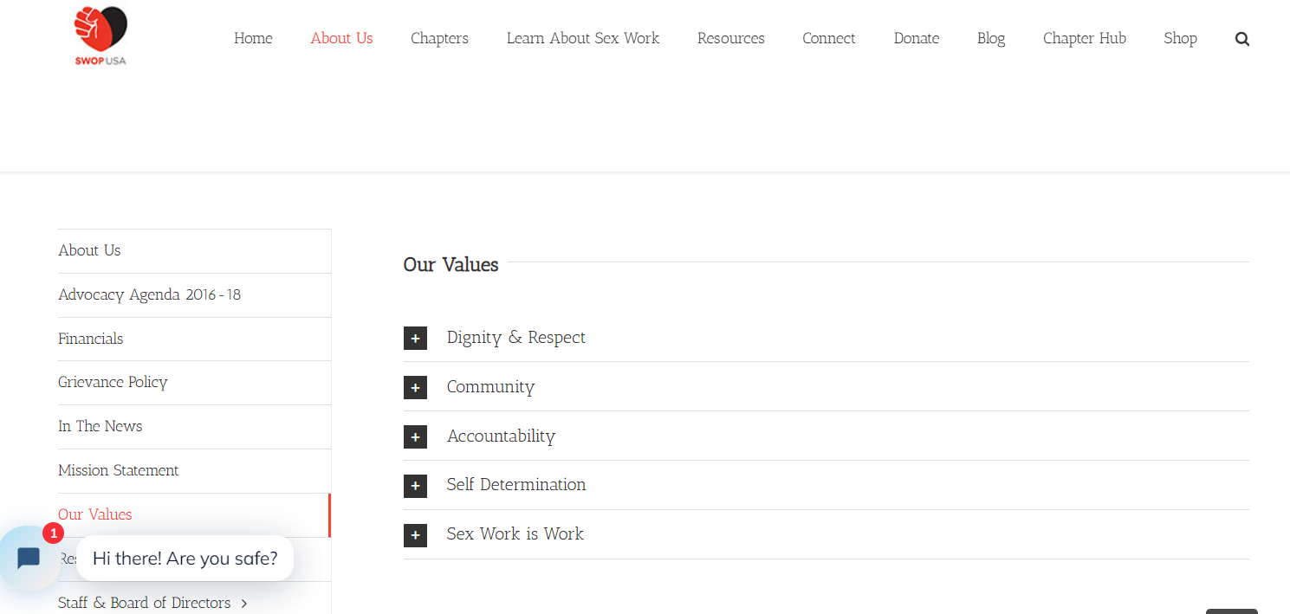Expand the Sex Work is Work section

coord(515,534)
